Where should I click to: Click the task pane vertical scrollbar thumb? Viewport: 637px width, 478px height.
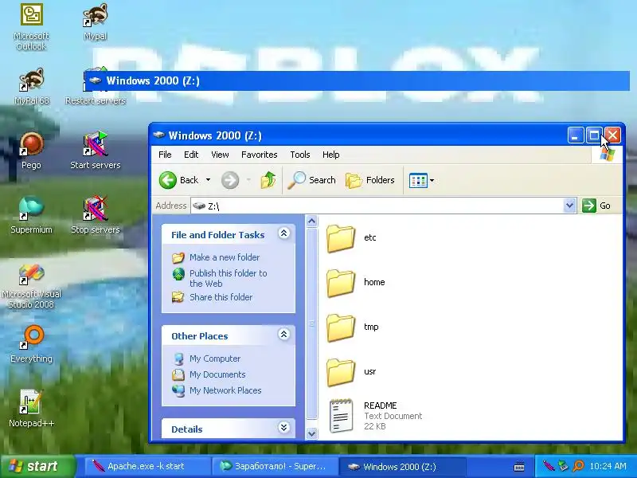tap(311, 323)
